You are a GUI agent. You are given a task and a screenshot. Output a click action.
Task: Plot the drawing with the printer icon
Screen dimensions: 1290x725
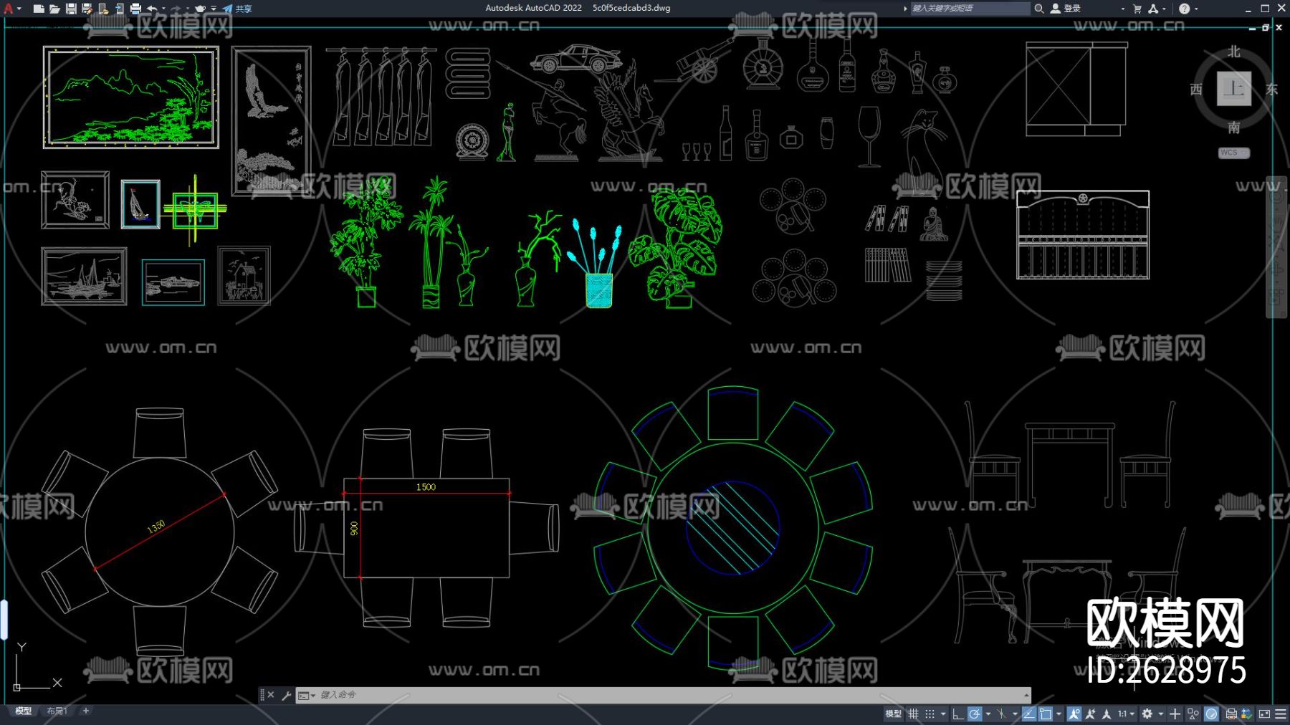[135, 9]
